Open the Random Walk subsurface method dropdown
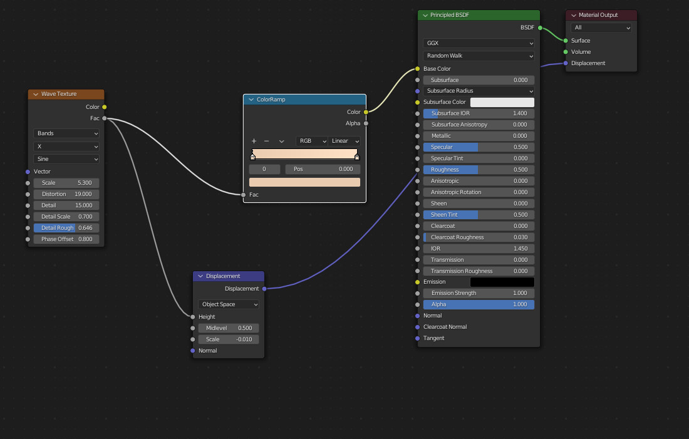 point(479,56)
